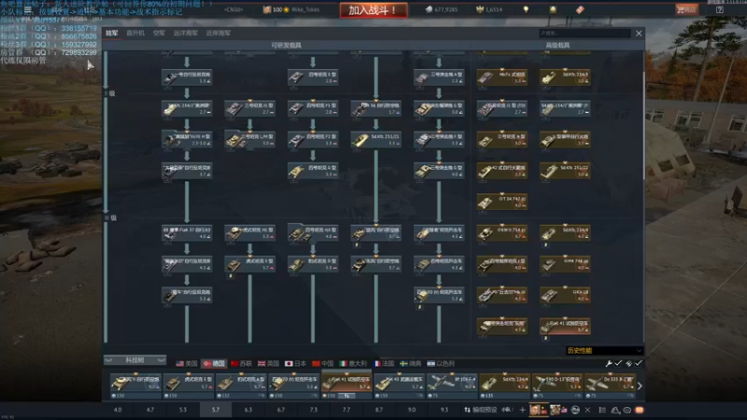Select the 苏联 nation tab
Image resolution: width=747 pixels, height=420 pixels.
[x=241, y=363]
